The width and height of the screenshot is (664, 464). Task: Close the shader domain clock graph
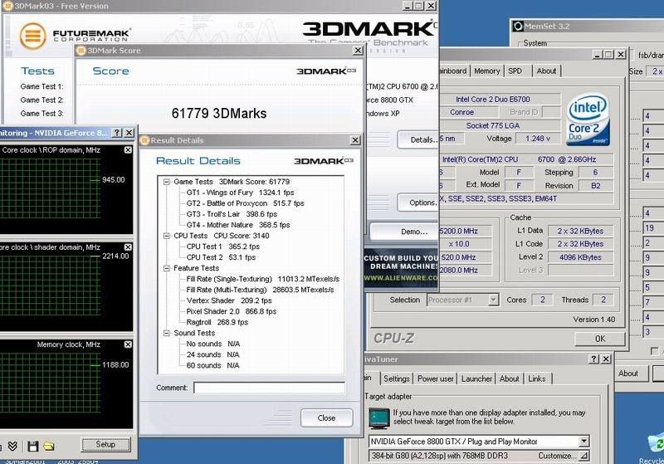128,246
